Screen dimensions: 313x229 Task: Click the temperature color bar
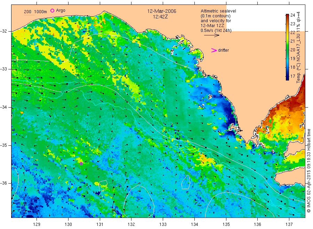(287, 47)
